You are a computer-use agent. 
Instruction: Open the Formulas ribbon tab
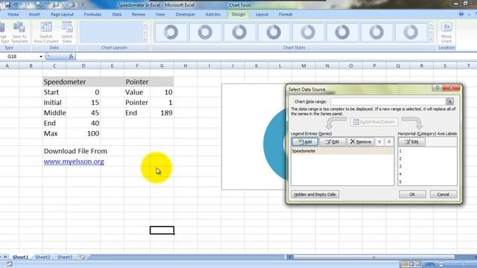[x=92, y=14]
